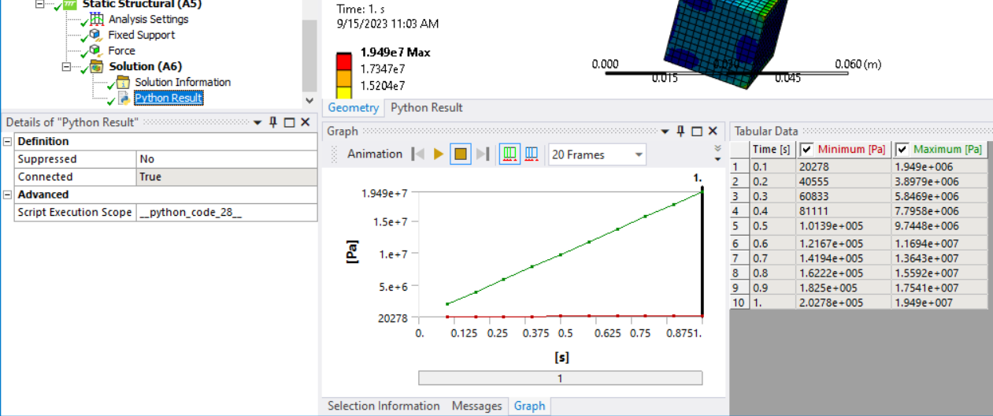Switch to the Geometry tab
This screenshot has width=993, height=416.
(354, 108)
